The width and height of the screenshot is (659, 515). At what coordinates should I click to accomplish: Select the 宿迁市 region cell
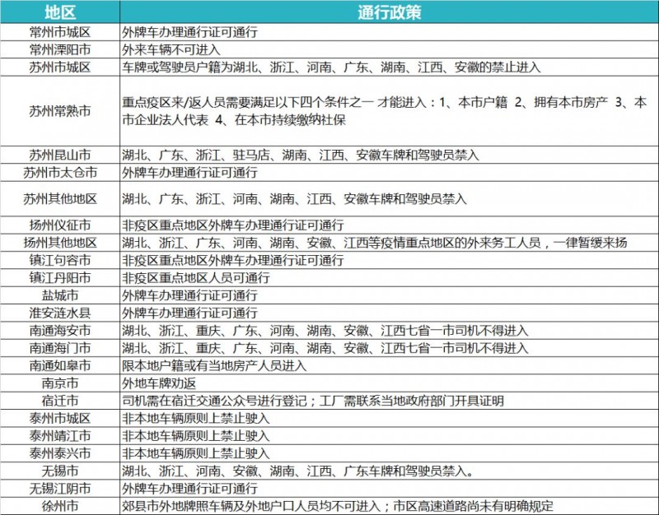[x=60, y=401]
